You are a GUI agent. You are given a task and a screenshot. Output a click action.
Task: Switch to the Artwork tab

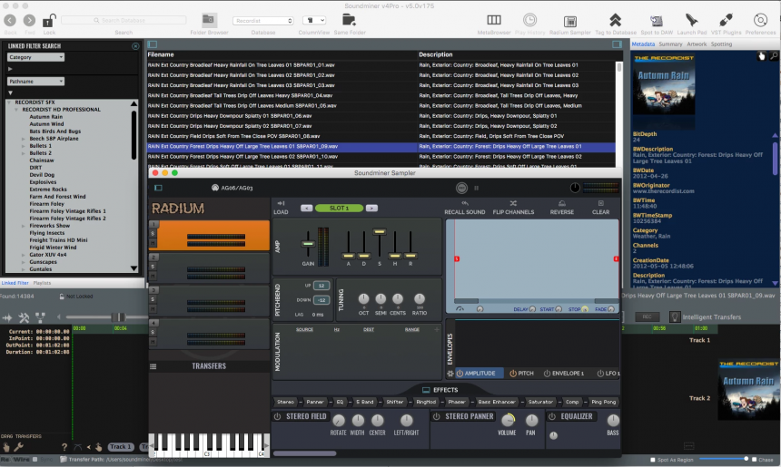click(697, 44)
